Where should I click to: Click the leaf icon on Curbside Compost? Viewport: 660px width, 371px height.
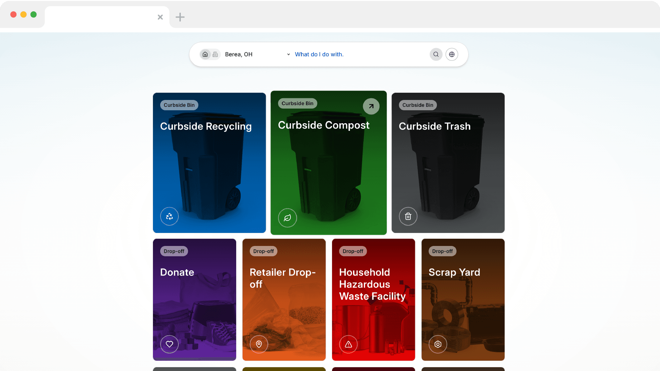point(287,218)
